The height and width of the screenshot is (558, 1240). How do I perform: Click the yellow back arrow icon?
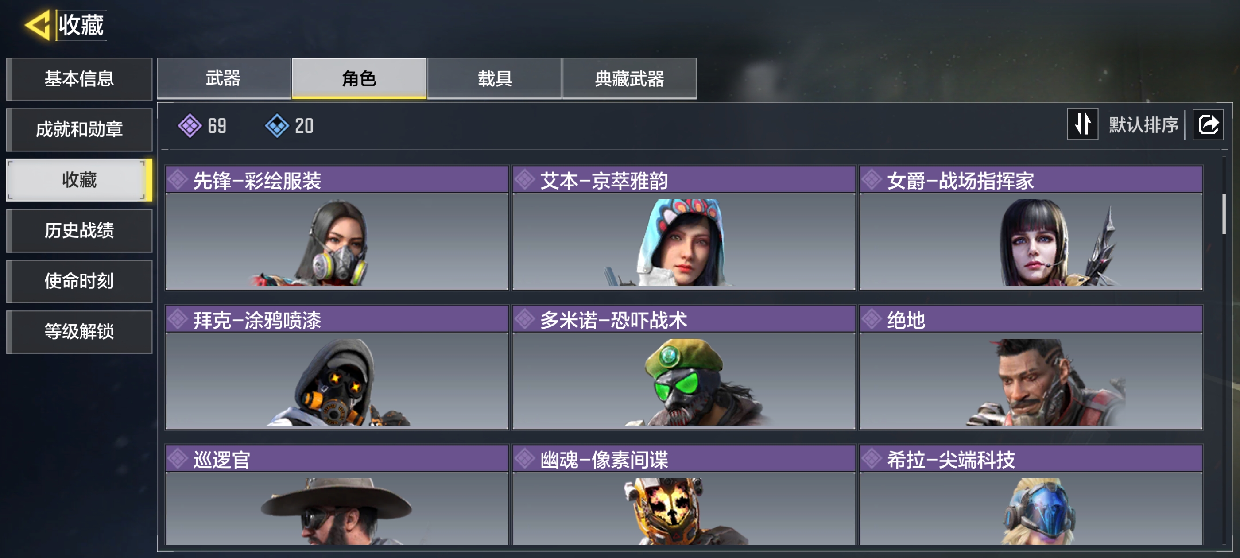point(38,24)
